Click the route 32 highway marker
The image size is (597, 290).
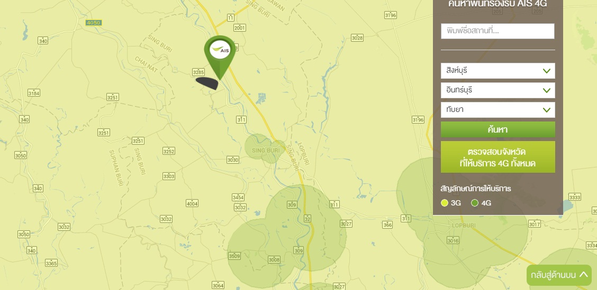(x=307, y=219)
